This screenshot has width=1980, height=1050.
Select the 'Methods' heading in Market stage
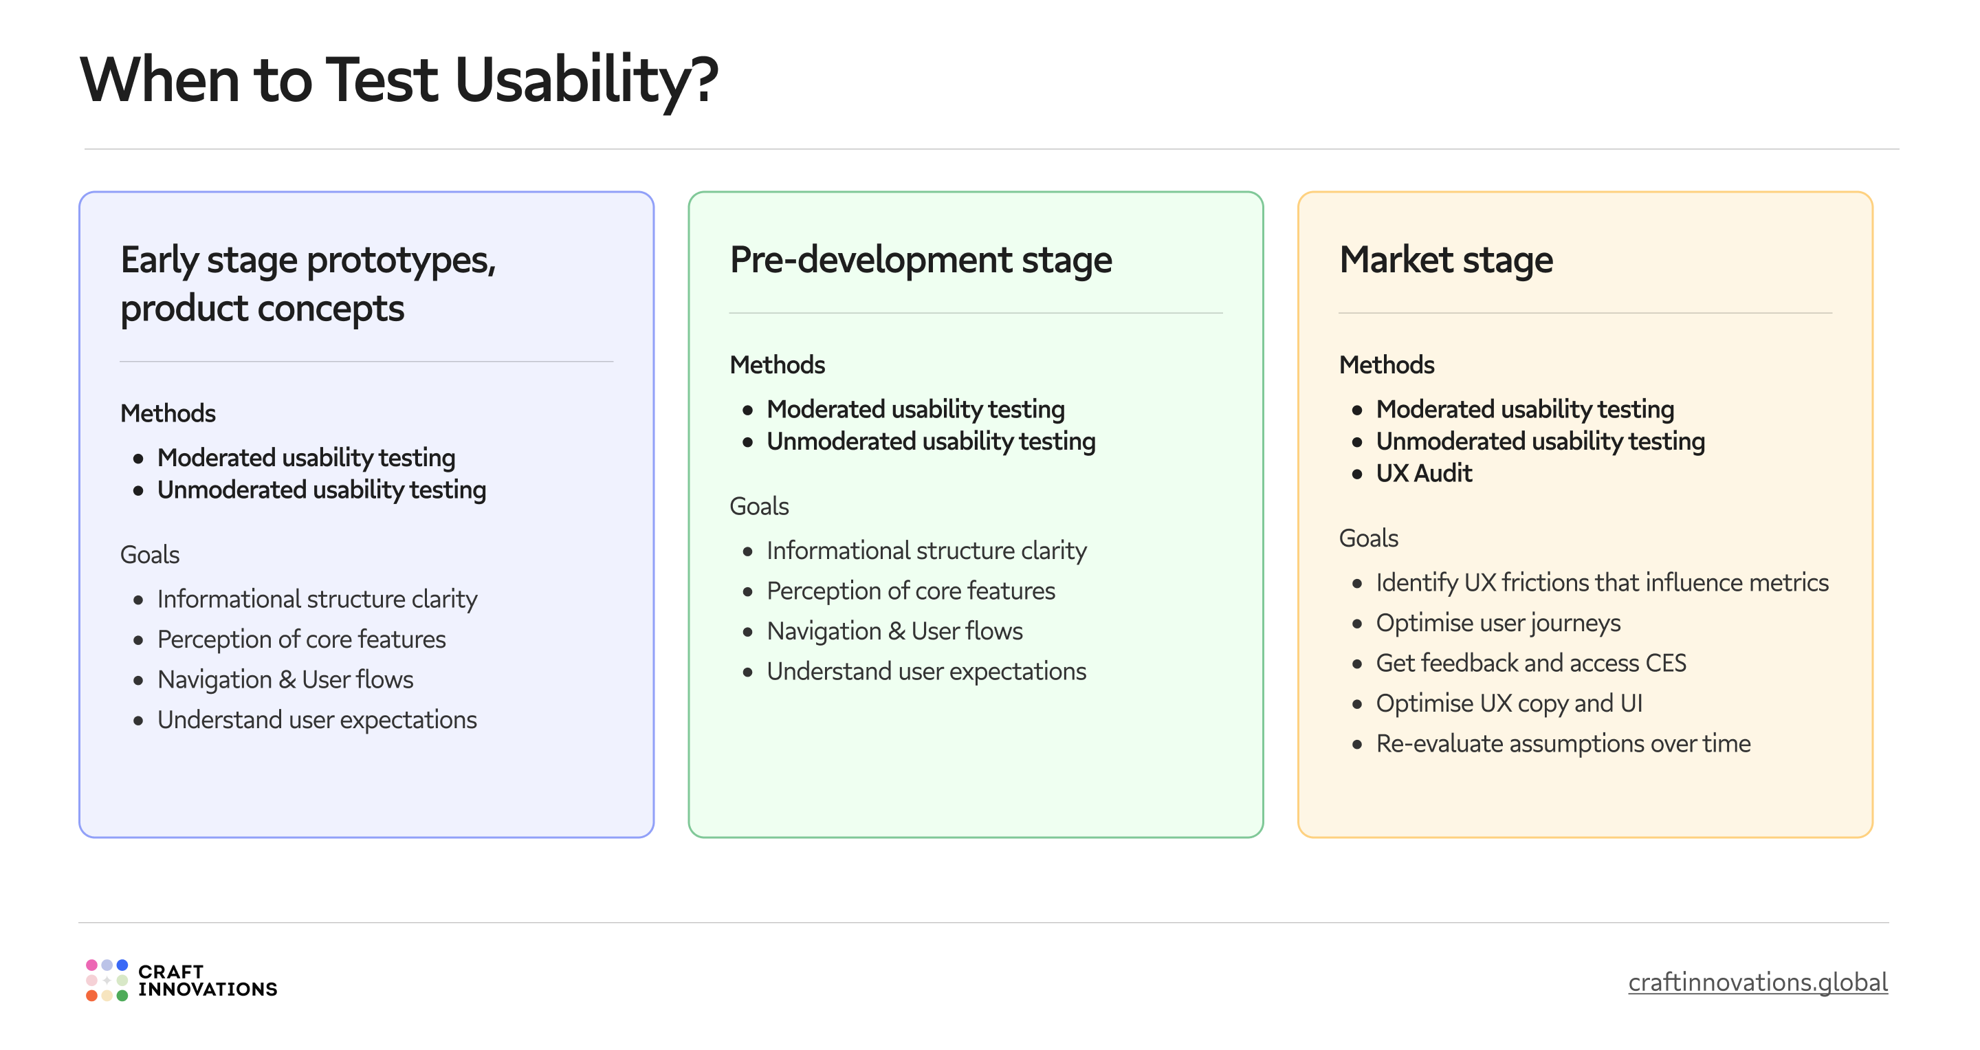click(x=1387, y=364)
